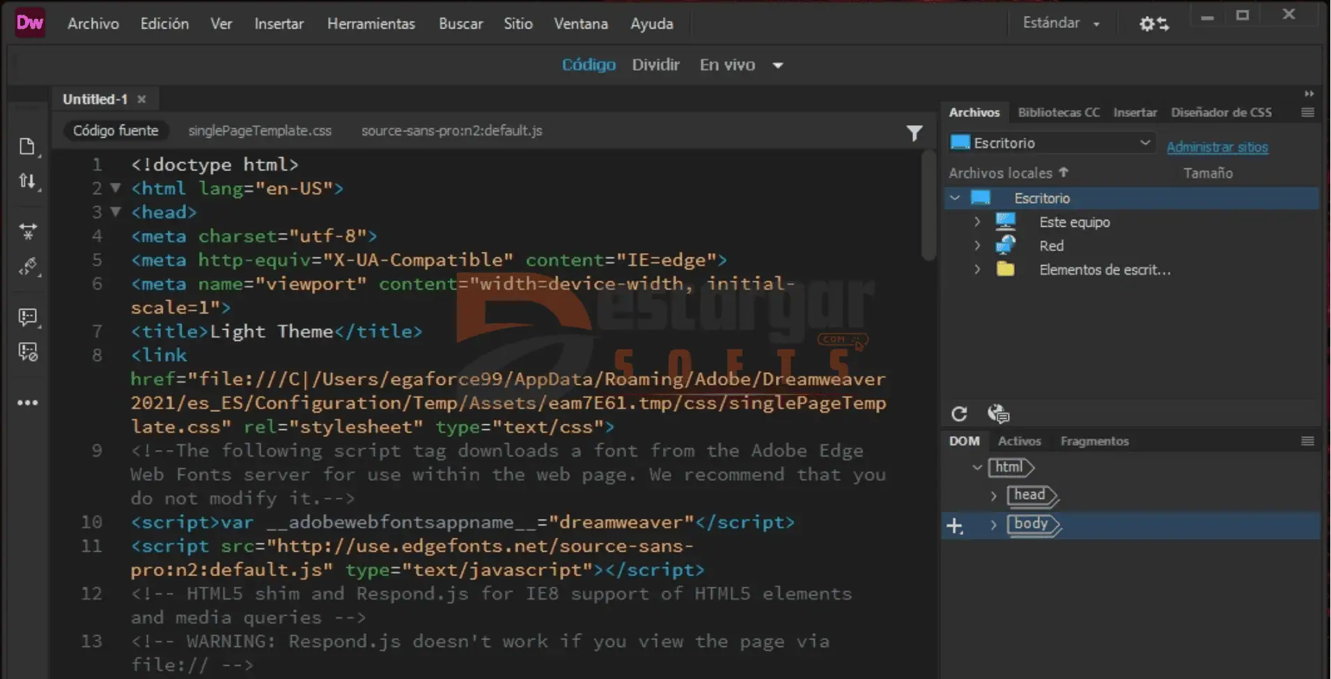
Task: Open the En vivo view dropdown arrow
Action: pyautogui.click(x=778, y=65)
